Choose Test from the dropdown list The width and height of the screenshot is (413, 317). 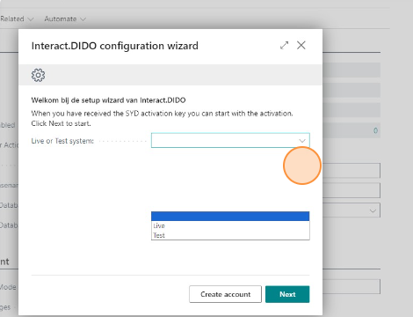tap(230, 235)
